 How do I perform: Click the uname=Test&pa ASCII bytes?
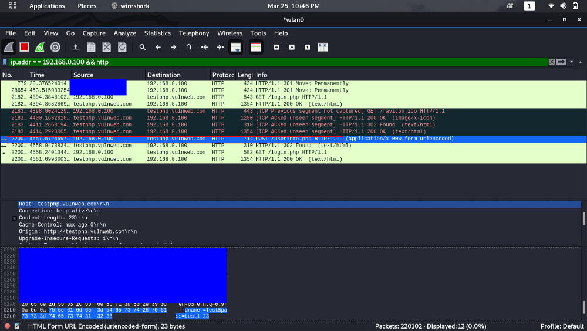(x=206, y=310)
